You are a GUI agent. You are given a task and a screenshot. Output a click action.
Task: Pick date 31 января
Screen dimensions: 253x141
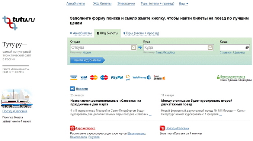coord(226,52)
